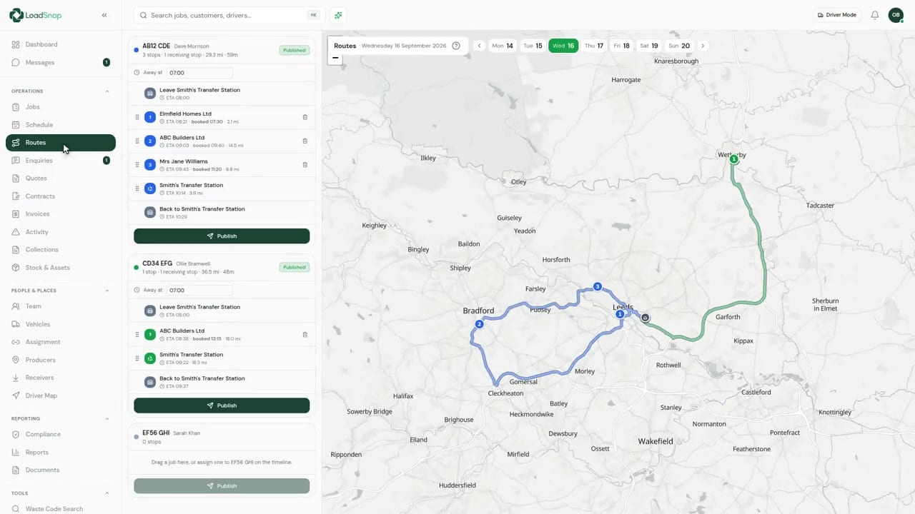Go to previous week arrow
This screenshot has width=915, height=514.
480,46
